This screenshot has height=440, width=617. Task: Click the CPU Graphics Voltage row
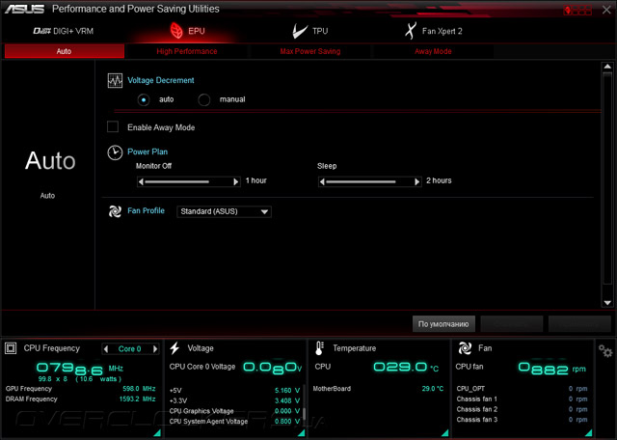tap(234, 411)
